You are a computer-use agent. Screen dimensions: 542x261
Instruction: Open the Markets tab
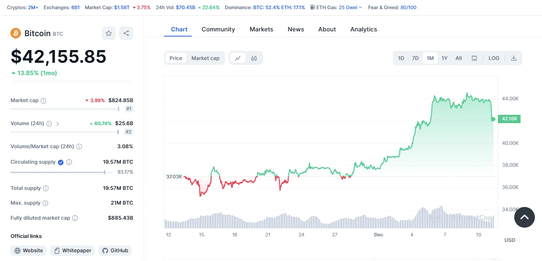coord(261,29)
